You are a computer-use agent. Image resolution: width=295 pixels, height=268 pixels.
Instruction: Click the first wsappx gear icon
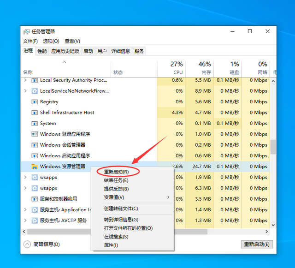(x=34, y=178)
